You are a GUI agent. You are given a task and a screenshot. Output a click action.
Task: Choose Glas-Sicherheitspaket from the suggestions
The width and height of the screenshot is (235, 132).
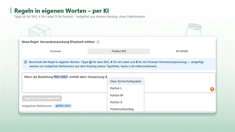126,82
